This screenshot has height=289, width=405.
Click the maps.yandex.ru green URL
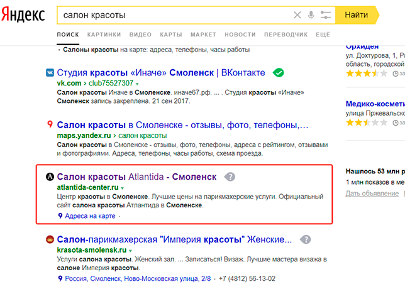[x=84, y=136]
